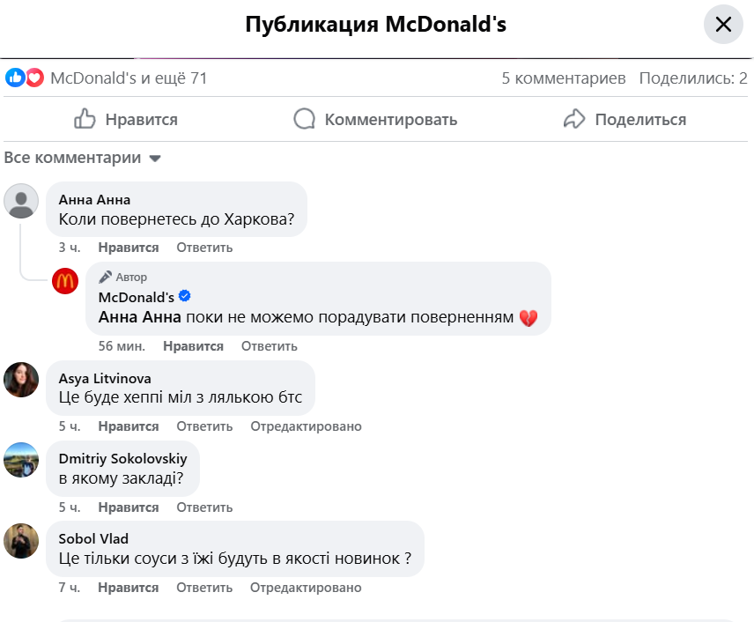Click Анна Анна's gray default avatar
Viewport: 754px width, 622px height.
tap(21, 201)
